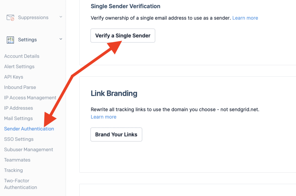Image resolution: width=296 pixels, height=196 pixels.
Task: Collapse the Settings menu chevron
Action: click(61, 39)
